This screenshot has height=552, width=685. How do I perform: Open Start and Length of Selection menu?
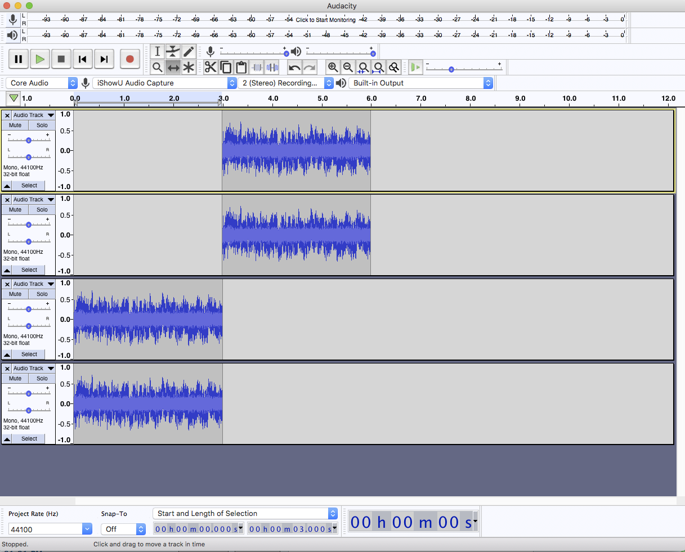pyautogui.click(x=245, y=514)
